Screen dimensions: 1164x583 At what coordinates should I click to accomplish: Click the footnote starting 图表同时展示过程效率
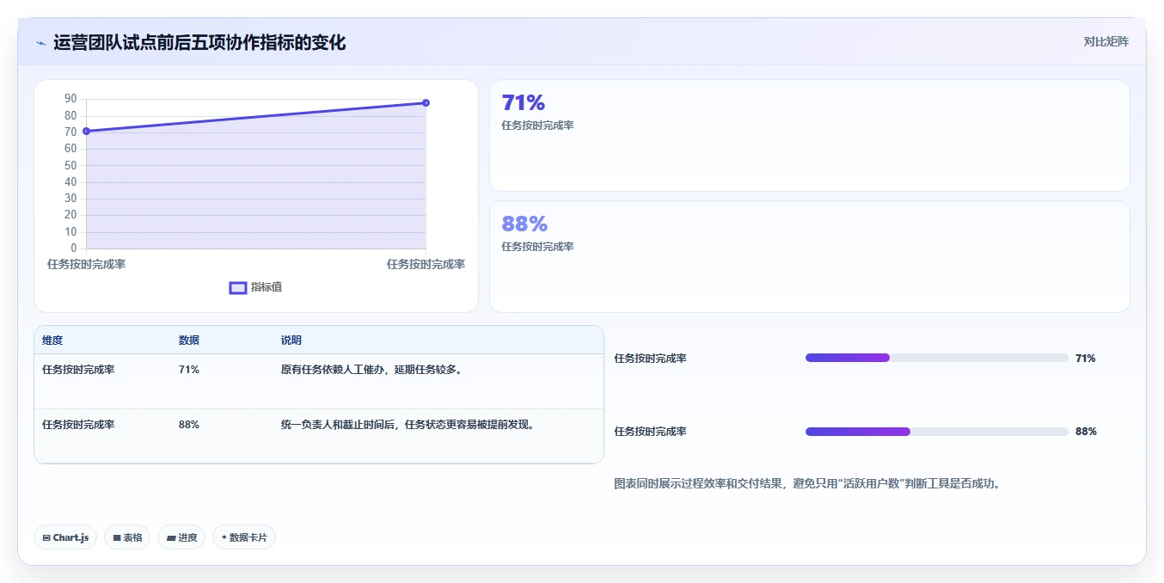807,484
